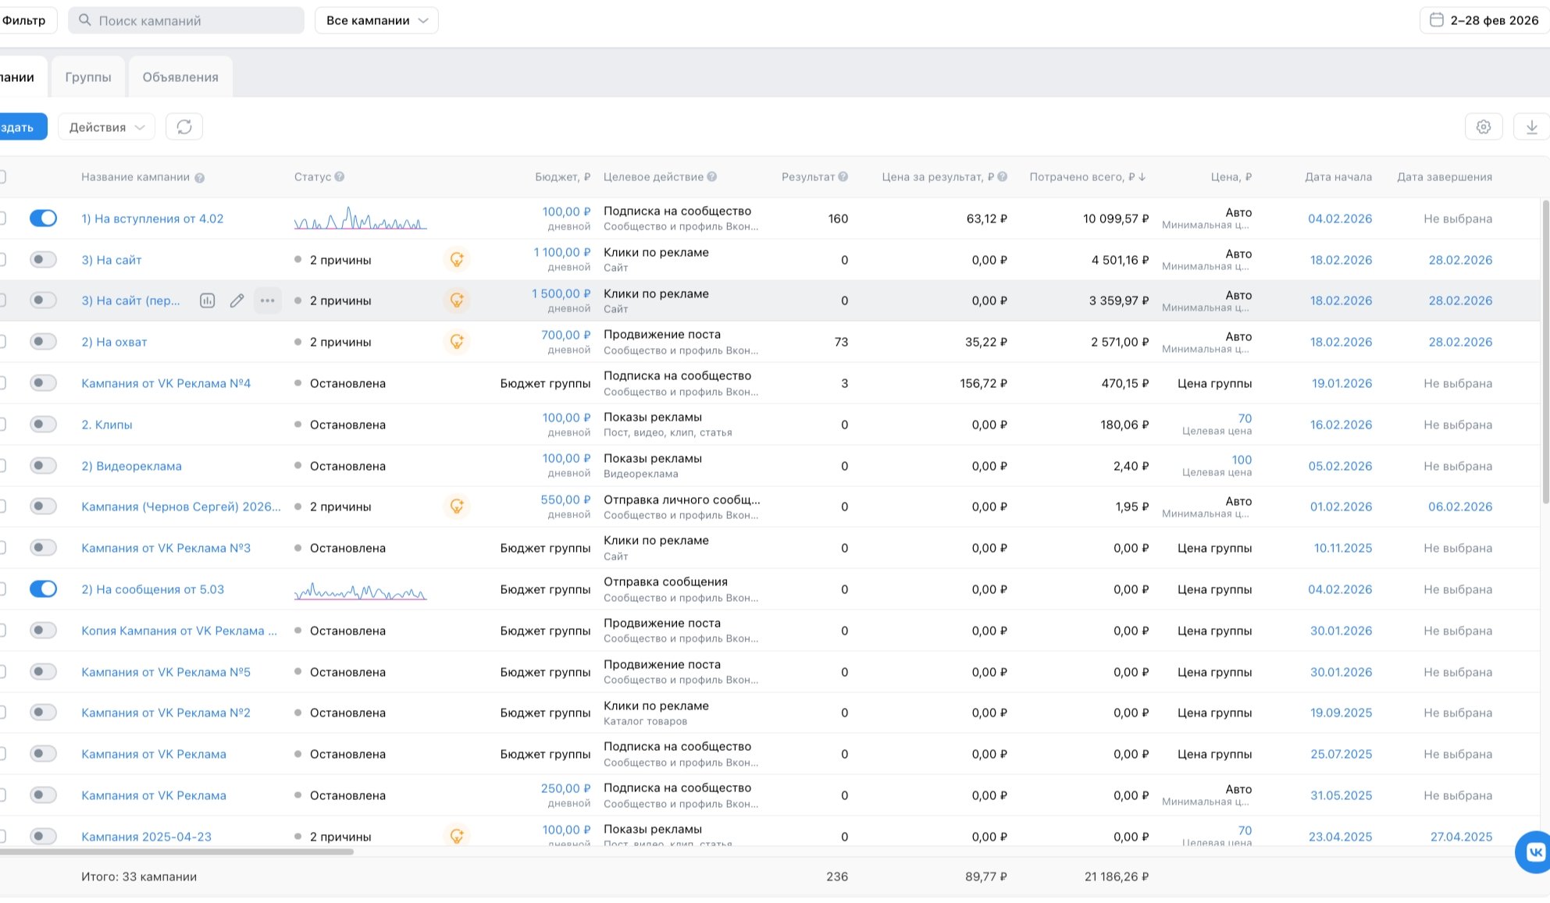Click pencil edit icon in highlighted row

coord(237,300)
